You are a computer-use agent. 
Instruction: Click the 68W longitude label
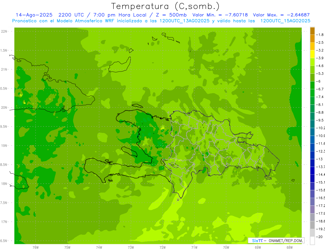[290, 247]
